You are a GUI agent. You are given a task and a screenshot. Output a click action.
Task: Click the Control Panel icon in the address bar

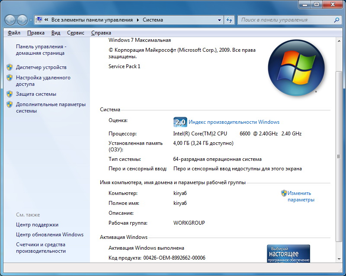[x=39, y=20]
